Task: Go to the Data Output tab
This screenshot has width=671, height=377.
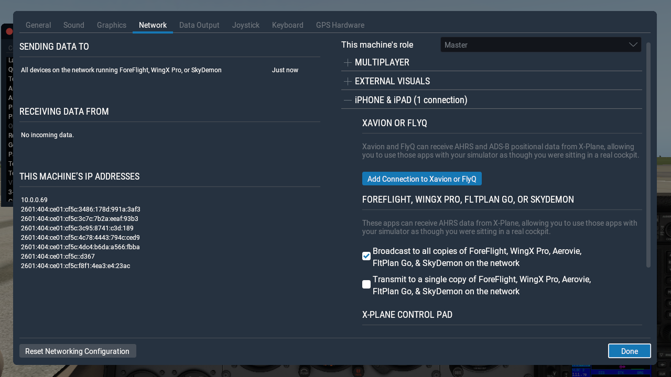Action: coord(199,25)
